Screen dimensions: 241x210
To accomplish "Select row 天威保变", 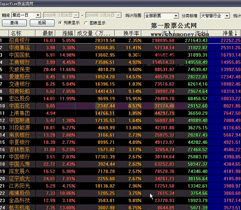I will click(121, 69).
